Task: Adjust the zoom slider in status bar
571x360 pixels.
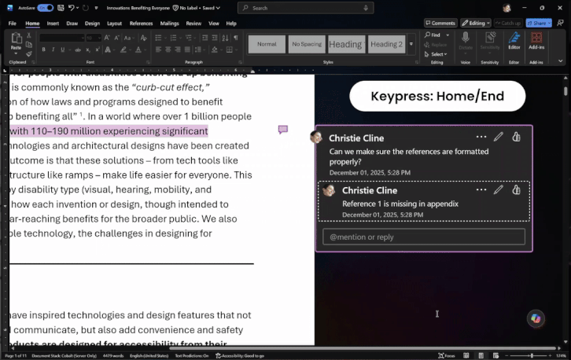Action: [532, 355]
